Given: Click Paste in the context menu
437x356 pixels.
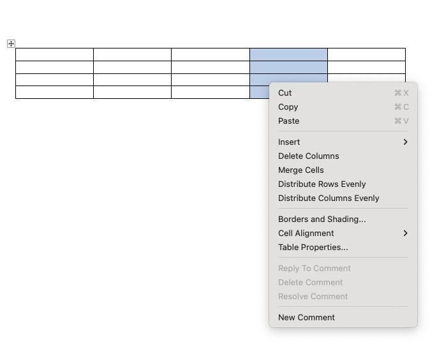Looking at the screenshot, I should point(288,121).
